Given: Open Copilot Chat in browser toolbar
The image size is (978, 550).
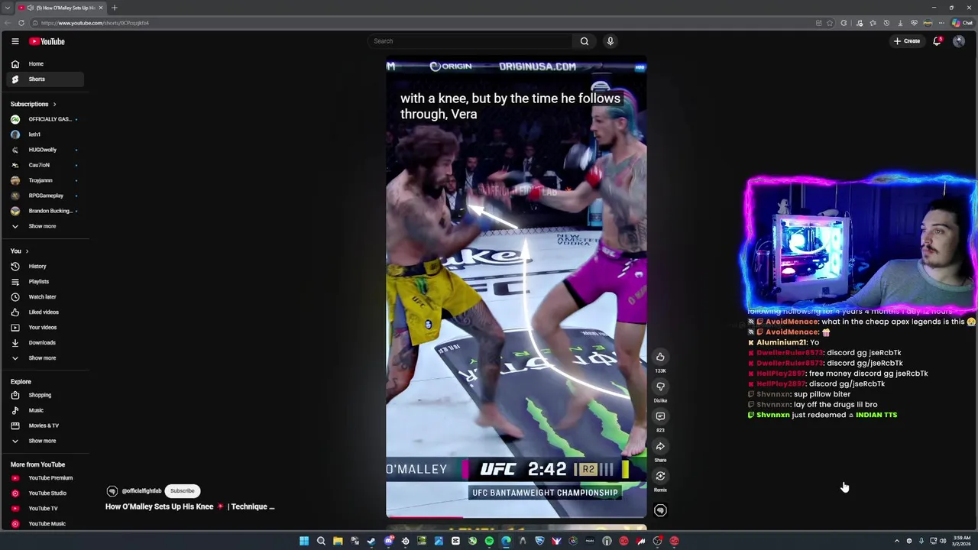Looking at the screenshot, I should point(962,23).
